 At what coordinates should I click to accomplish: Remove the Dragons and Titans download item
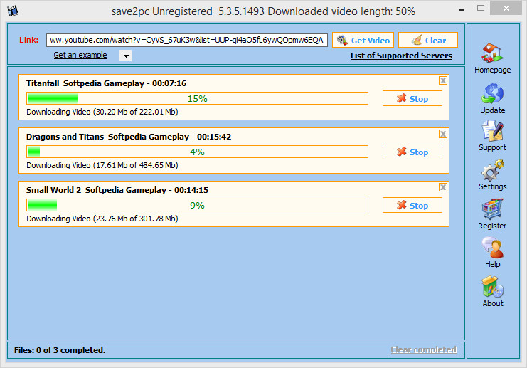443,134
